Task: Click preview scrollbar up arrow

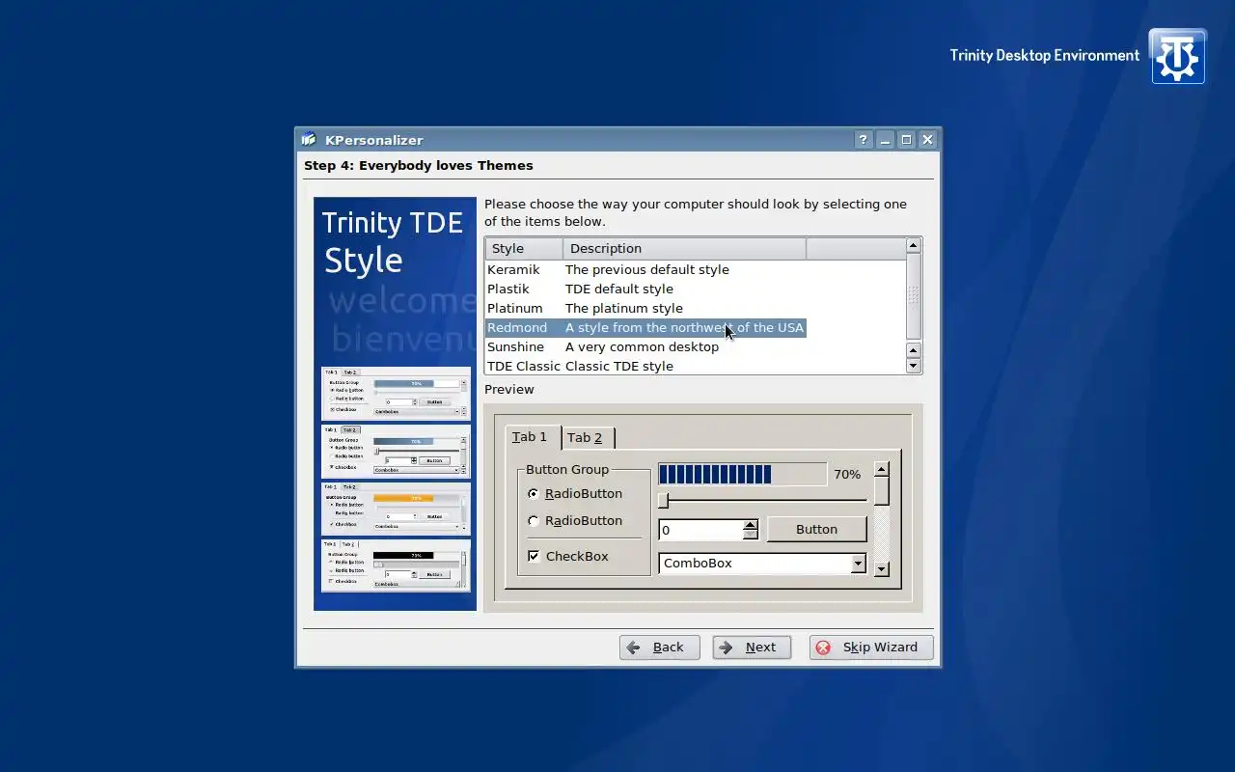Action: coord(881,470)
